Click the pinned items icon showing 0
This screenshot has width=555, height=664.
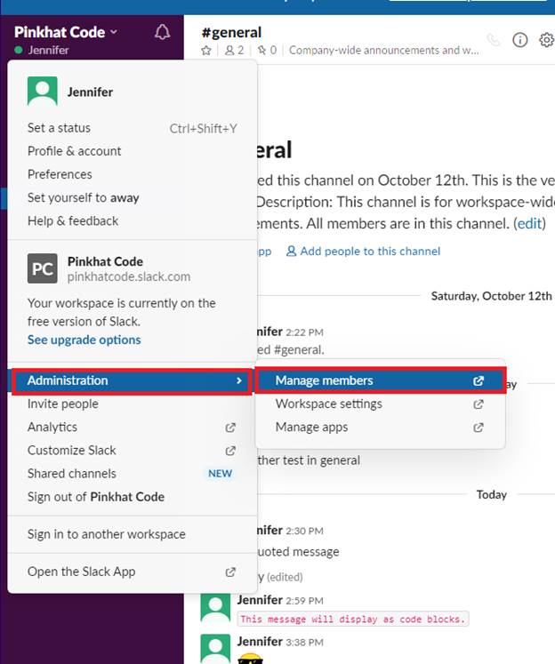(268, 51)
